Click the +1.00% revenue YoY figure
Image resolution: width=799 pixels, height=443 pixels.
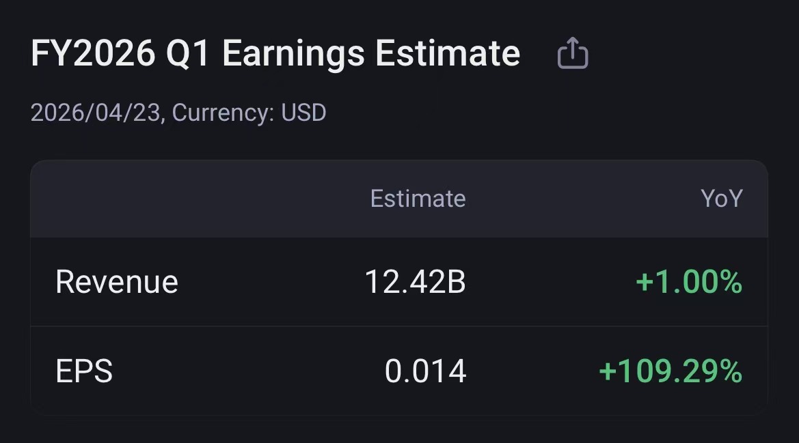[689, 282]
